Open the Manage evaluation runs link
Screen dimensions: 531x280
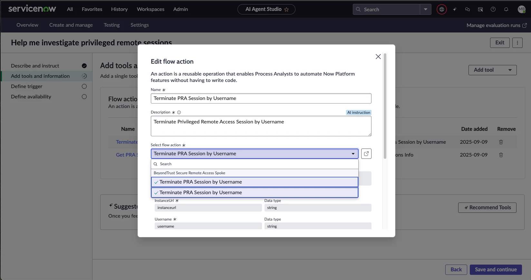pyautogui.click(x=497, y=25)
